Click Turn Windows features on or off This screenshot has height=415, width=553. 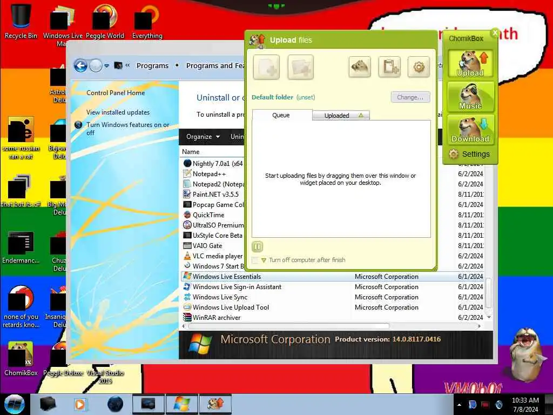point(127,129)
